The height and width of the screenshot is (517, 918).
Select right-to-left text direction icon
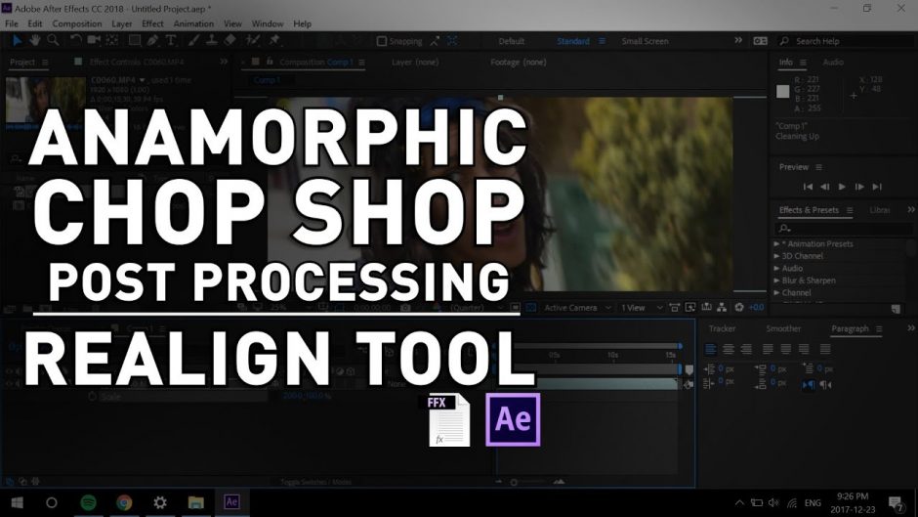click(826, 384)
